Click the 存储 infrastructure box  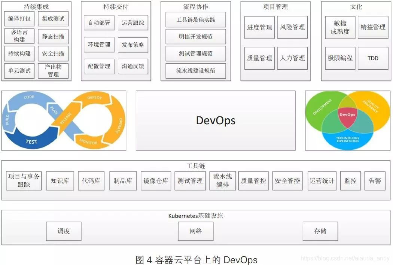click(320, 231)
